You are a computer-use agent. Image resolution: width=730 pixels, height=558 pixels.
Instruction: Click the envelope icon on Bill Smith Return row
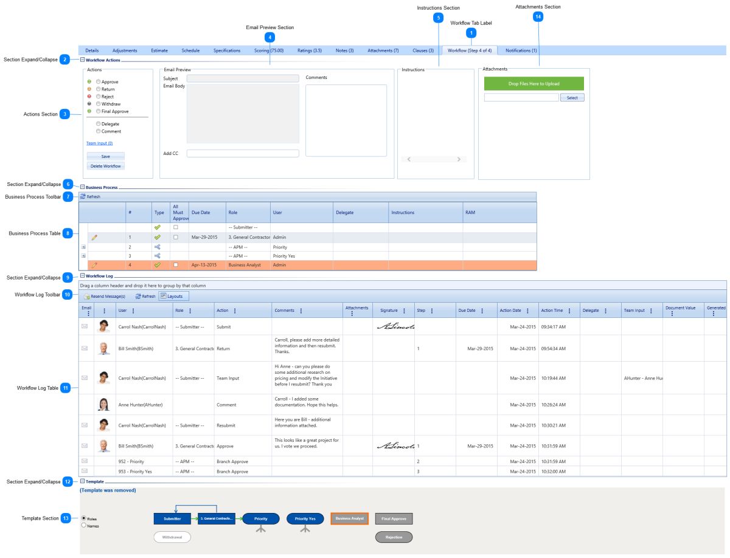click(x=85, y=348)
